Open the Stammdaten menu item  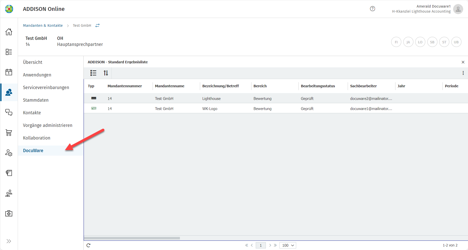36,100
